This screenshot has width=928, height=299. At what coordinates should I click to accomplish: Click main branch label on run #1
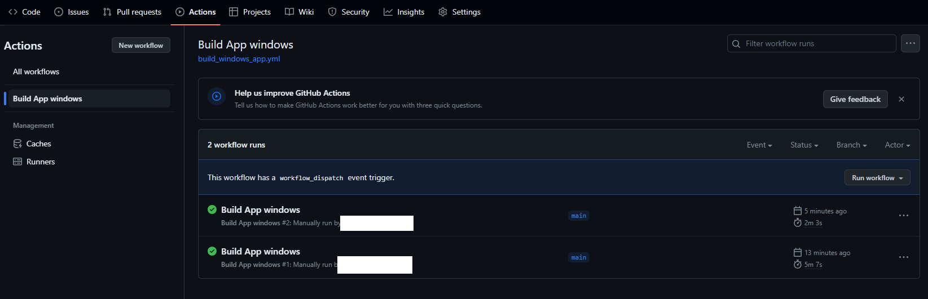click(579, 257)
